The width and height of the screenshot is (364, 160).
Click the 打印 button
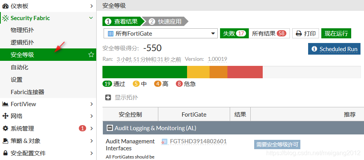point(305,33)
